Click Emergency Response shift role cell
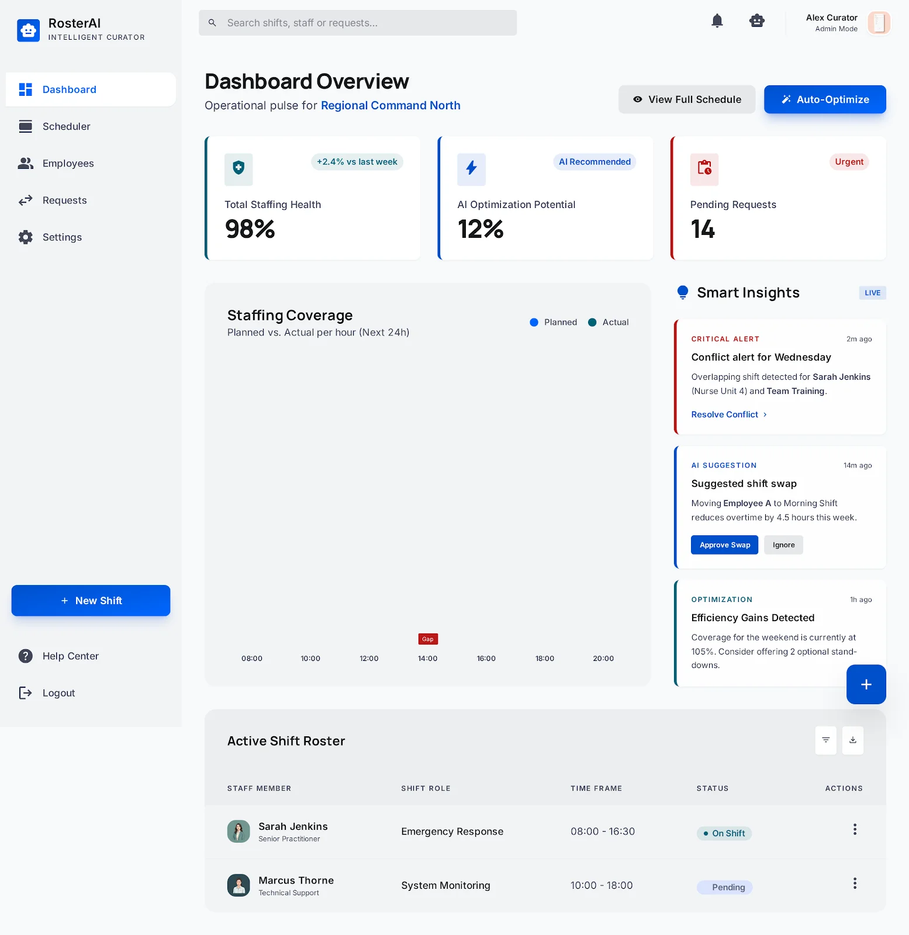The height and width of the screenshot is (935, 909). 452,832
